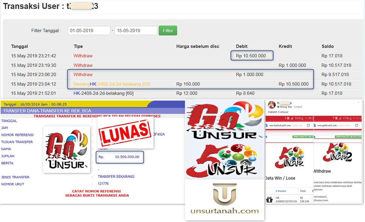The height and width of the screenshot is (222, 365).
Task: Click the Rp 8.640 debit value
Action: tap(245, 93)
